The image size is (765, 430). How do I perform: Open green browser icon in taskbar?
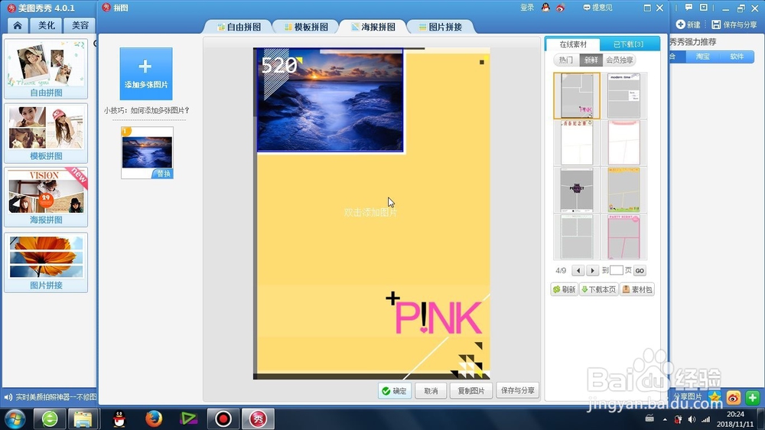coord(49,419)
